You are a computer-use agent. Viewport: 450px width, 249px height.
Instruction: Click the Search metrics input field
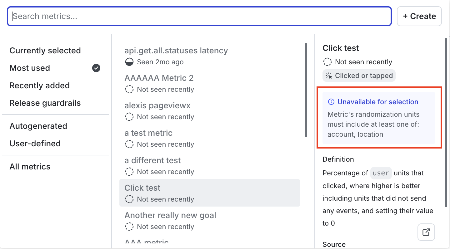(x=199, y=16)
